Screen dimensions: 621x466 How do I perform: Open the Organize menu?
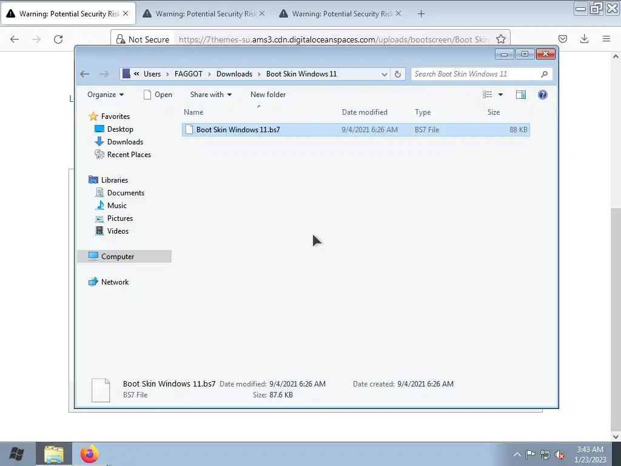pyautogui.click(x=106, y=95)
